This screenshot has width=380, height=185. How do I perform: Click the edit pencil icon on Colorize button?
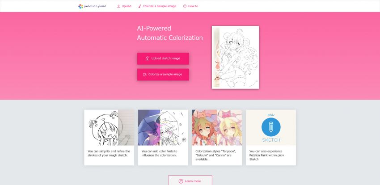tap(145, 75)
